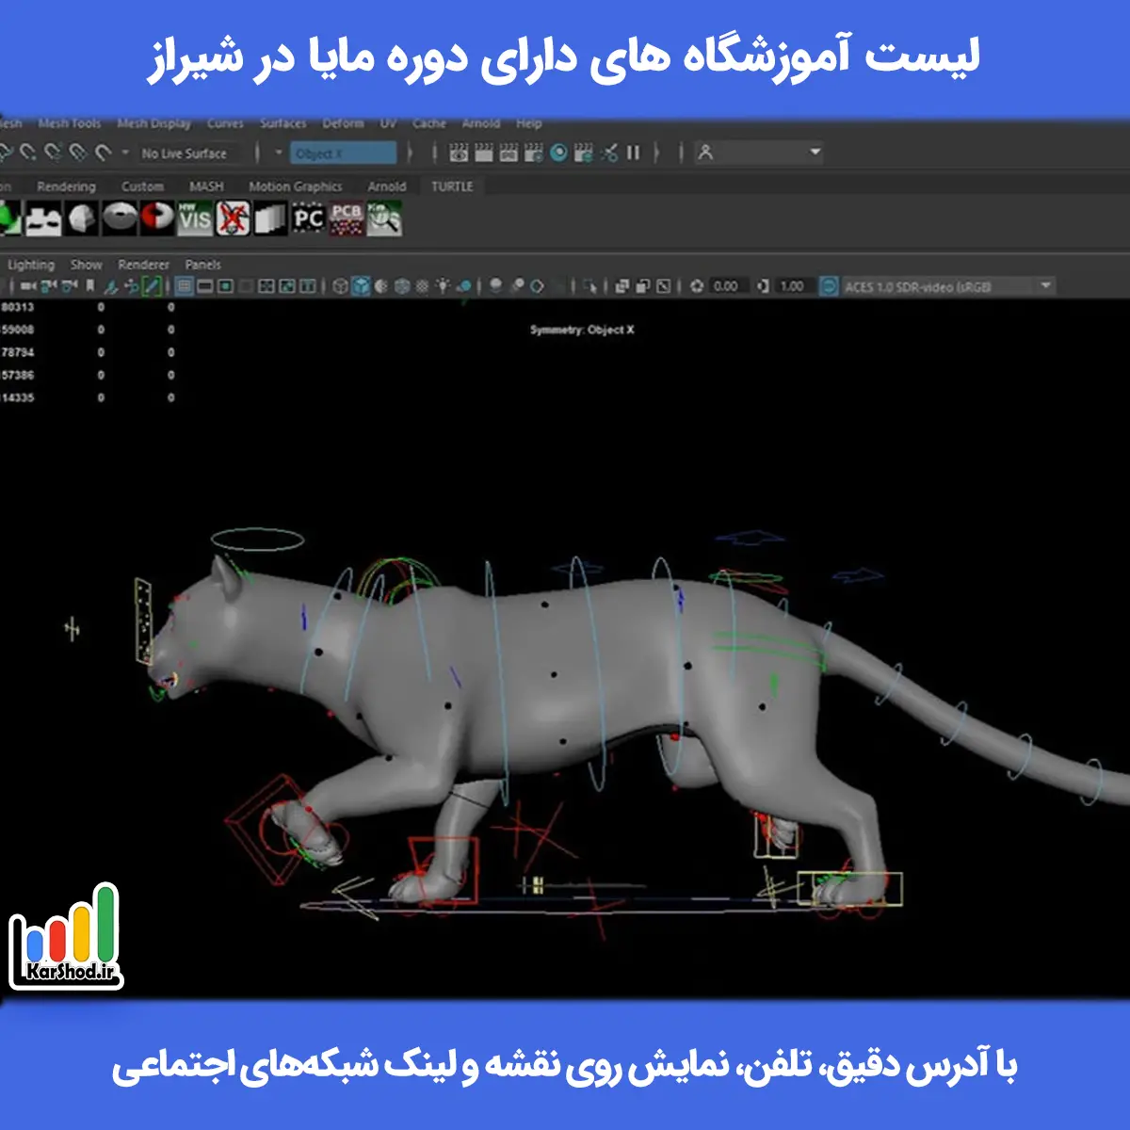The height and width of the screenshot is (1130, 1130).
Task: Click the stacked planes shelf icon
Action: click(x=270, y=219)
